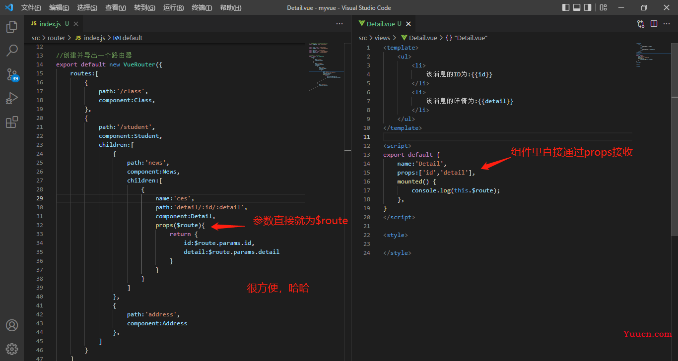Open the 终端(T) menu

click(x=202, y=7)
